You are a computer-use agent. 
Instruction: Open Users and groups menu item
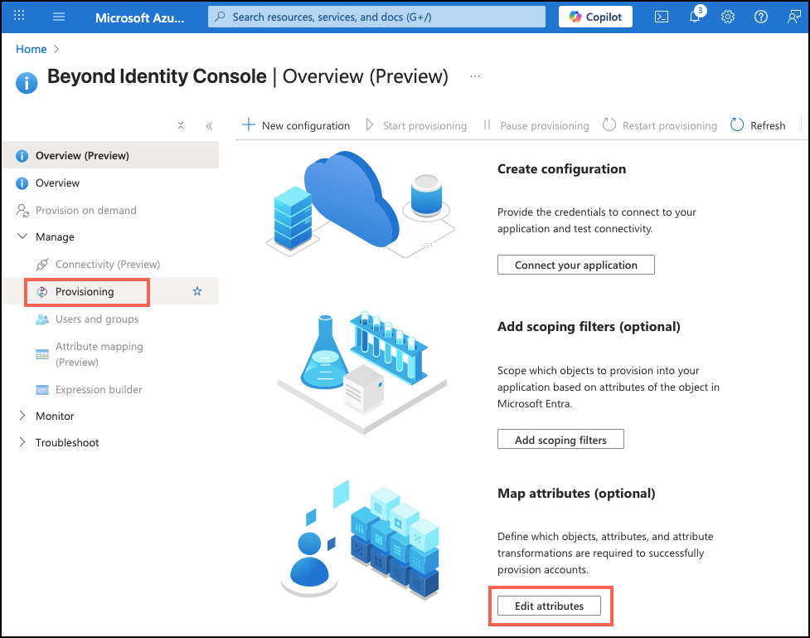[x=97, y=319]
